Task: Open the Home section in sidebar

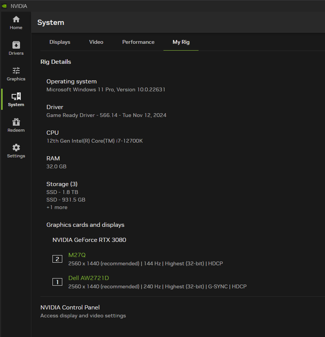Action: click(16, 23)
